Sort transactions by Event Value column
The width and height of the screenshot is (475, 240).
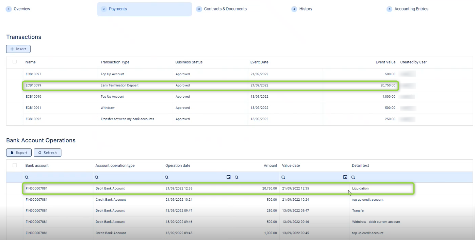385,62
